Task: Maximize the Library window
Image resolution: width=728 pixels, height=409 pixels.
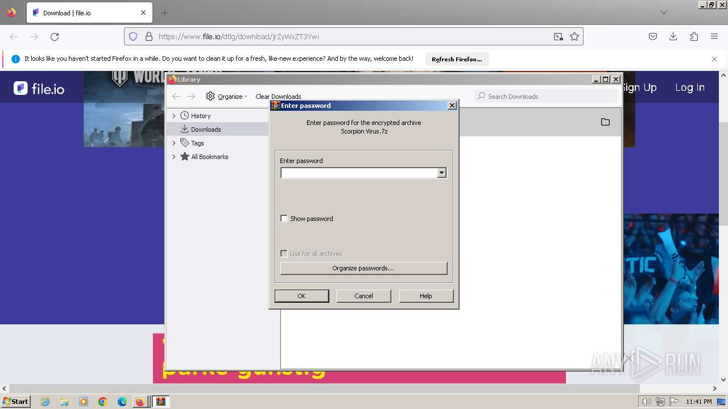Action: [606, 80]
